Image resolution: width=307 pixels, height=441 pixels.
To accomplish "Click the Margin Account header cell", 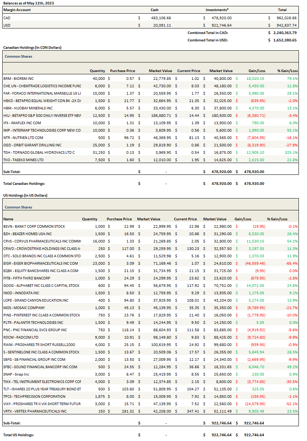I will point(17,10).
